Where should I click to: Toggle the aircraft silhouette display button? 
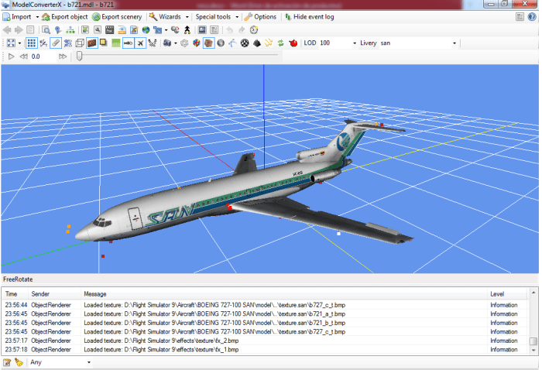tap(140, 43)
